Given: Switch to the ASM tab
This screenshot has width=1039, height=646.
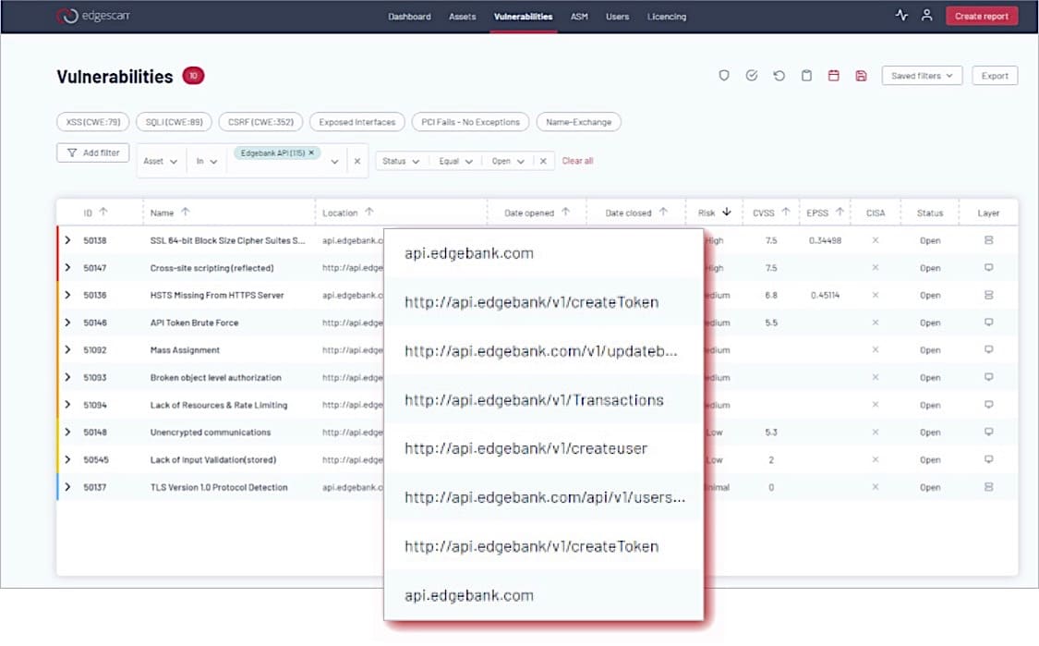Looking at the screenshot, I should coord(579,17).
